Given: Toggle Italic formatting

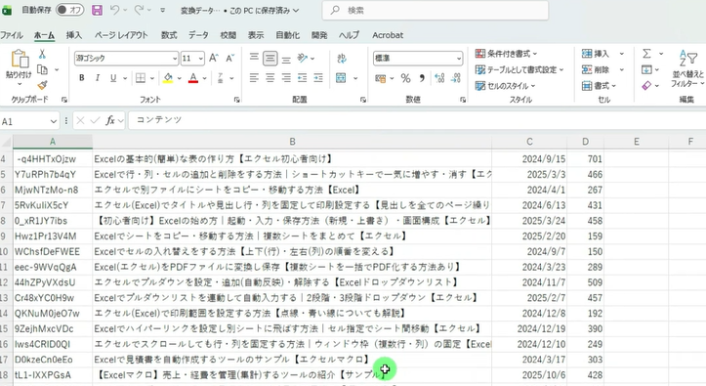Looking at the screenshot, I should coord(98,78).
